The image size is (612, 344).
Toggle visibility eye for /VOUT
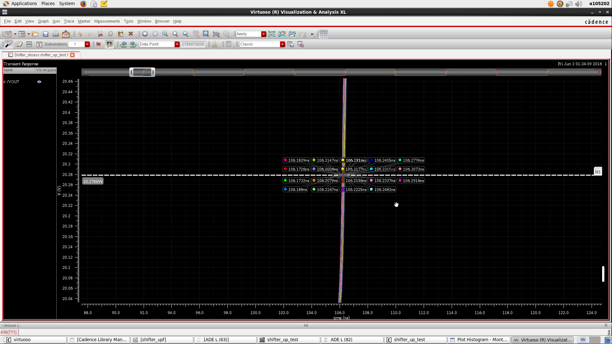(39, 82)
